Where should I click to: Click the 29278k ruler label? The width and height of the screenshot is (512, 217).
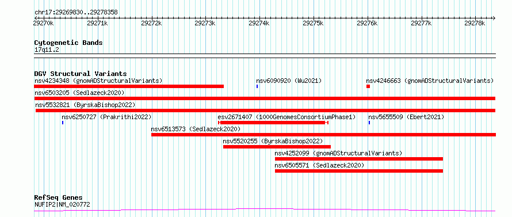click(475, 23)
